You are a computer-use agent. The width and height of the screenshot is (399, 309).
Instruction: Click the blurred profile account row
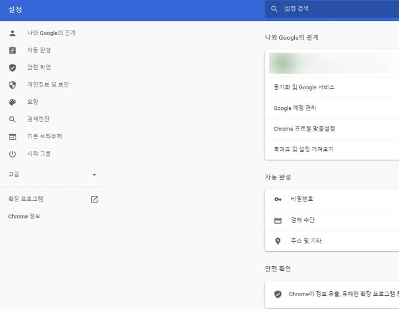pos(332,63)
